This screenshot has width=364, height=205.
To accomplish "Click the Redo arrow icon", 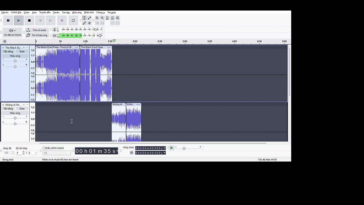I will tap(118, 23).
